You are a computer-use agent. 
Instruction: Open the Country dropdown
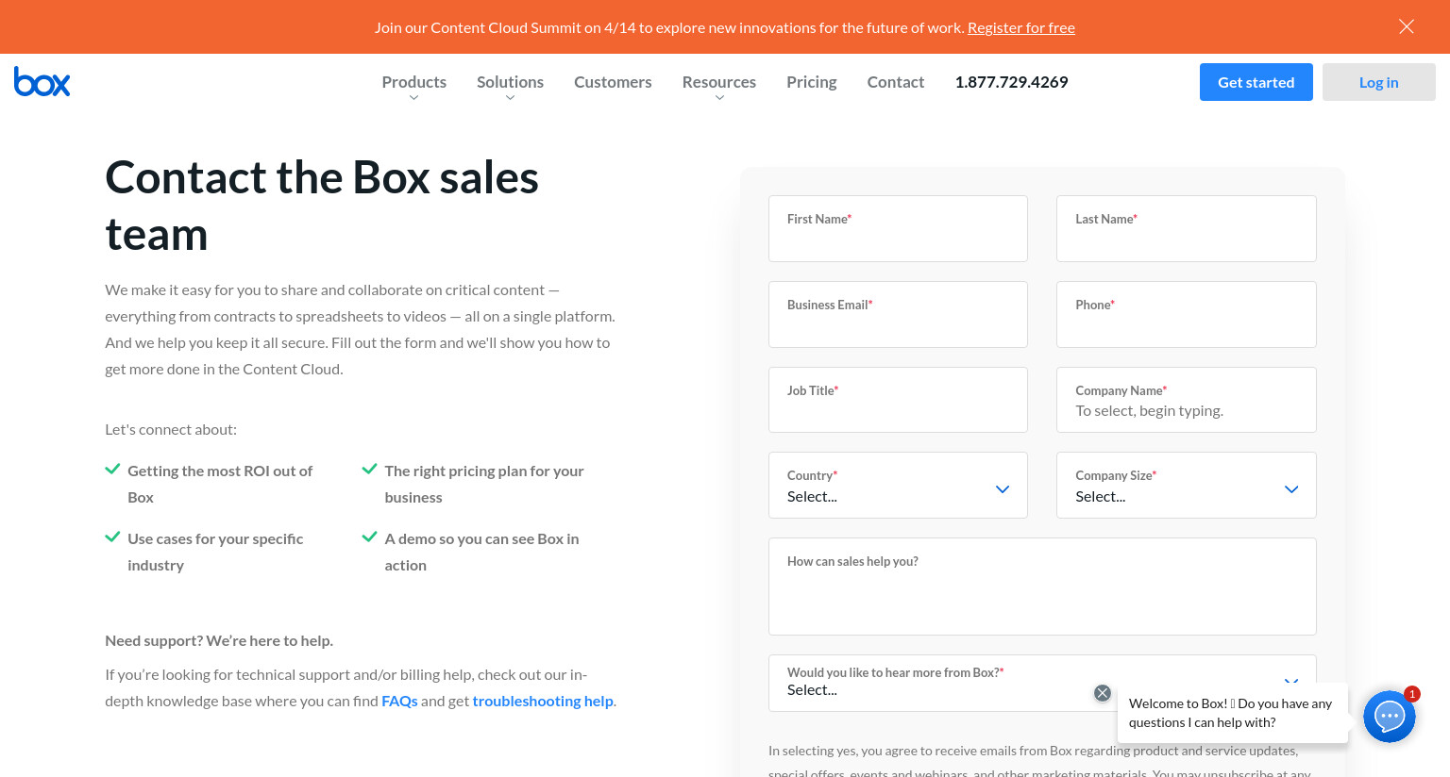898,485
